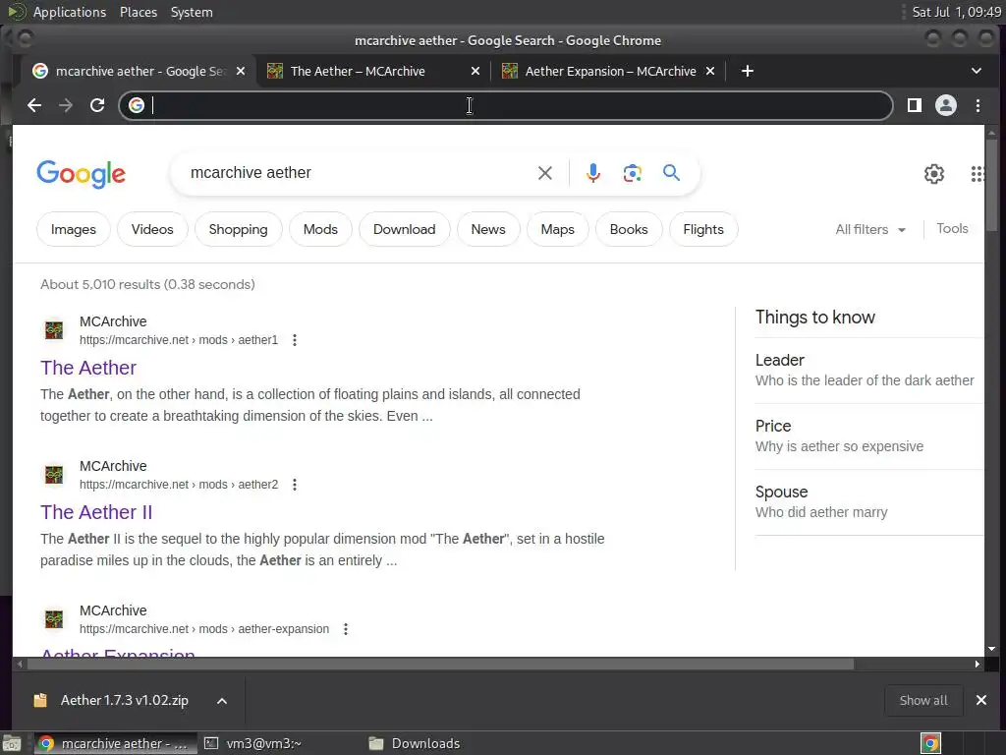Image resolution: width=1006 pixels, height=755 pixels.
Task: Close the Aether Expansion – MCArchive tab
Action: [x=710, y=71]
